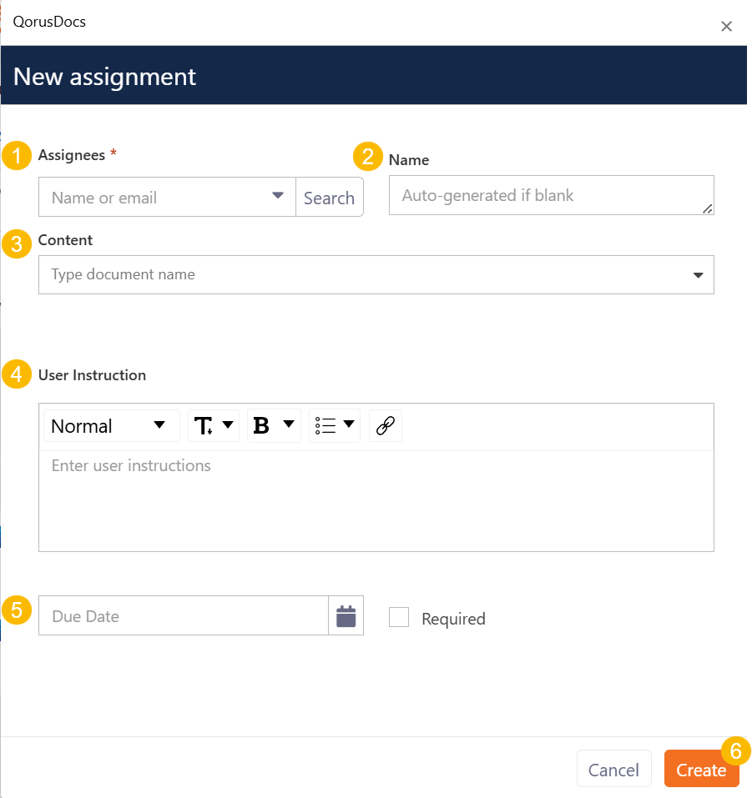The image size is (752, 798).
Task: Select the Due Date input field
Action: tap(184, 616)
